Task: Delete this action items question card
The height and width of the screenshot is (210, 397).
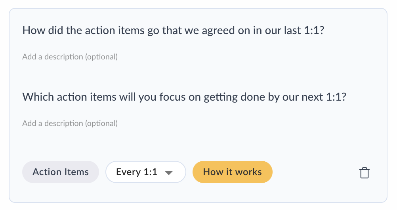Action: [x=364, y=173]
